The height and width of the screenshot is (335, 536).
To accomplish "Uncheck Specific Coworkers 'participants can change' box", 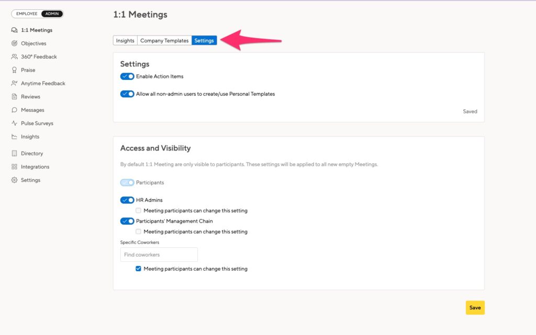I will pyautogui.click(x=138, y=269).
